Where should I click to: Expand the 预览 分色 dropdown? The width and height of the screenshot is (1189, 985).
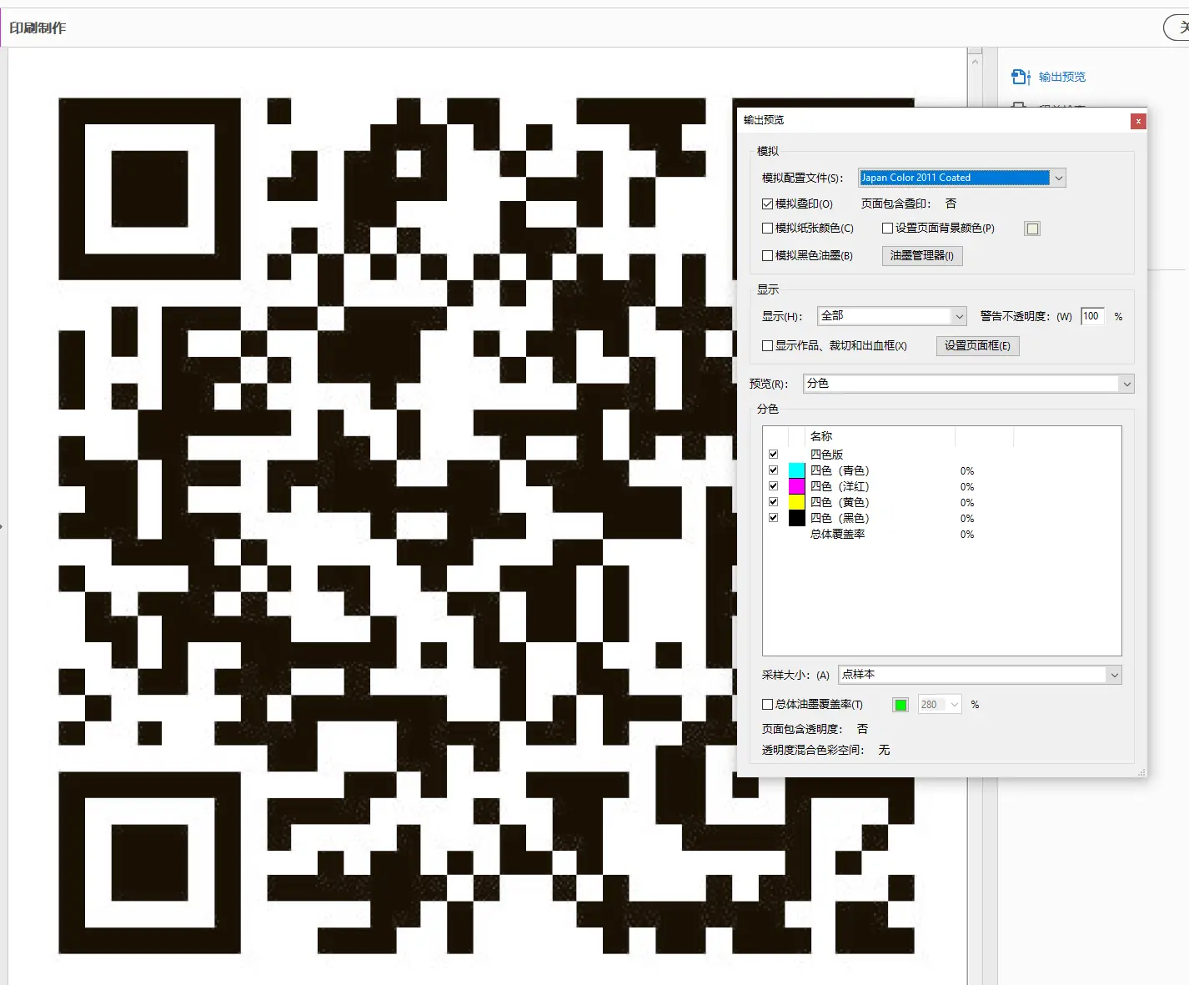[1126, 384]
